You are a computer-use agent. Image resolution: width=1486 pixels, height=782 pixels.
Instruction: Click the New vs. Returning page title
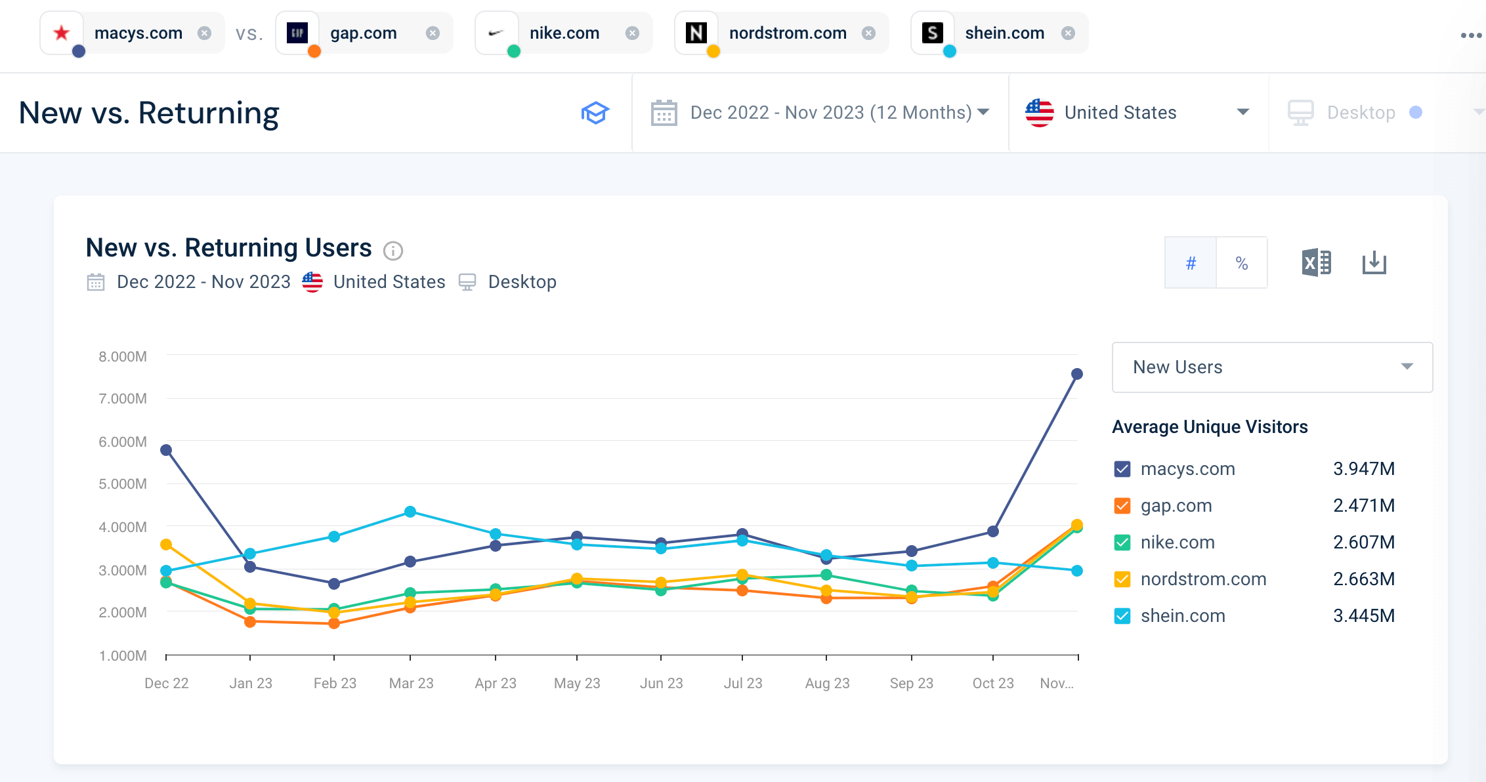pos(149,113)
